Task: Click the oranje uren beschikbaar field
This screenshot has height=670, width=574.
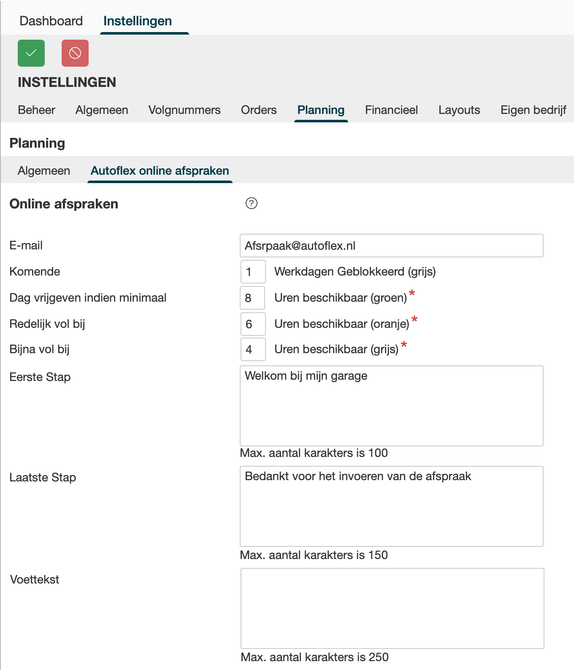Action: click(253, 324)
